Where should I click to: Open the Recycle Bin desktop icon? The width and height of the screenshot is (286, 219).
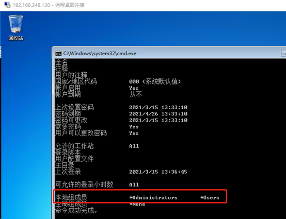[15, 27]
